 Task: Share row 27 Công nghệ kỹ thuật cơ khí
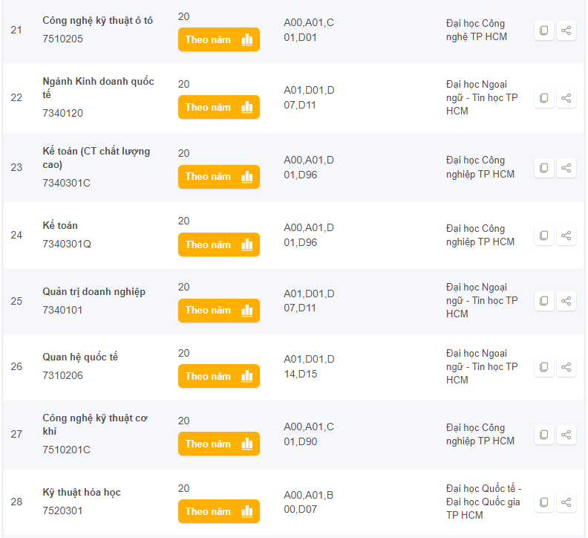(x=566, y=435)
